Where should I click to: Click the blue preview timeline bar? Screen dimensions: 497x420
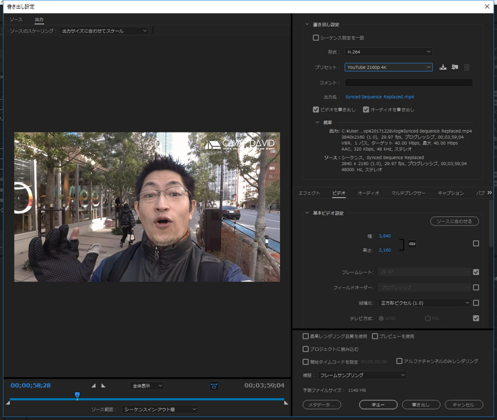coord(147,399)
